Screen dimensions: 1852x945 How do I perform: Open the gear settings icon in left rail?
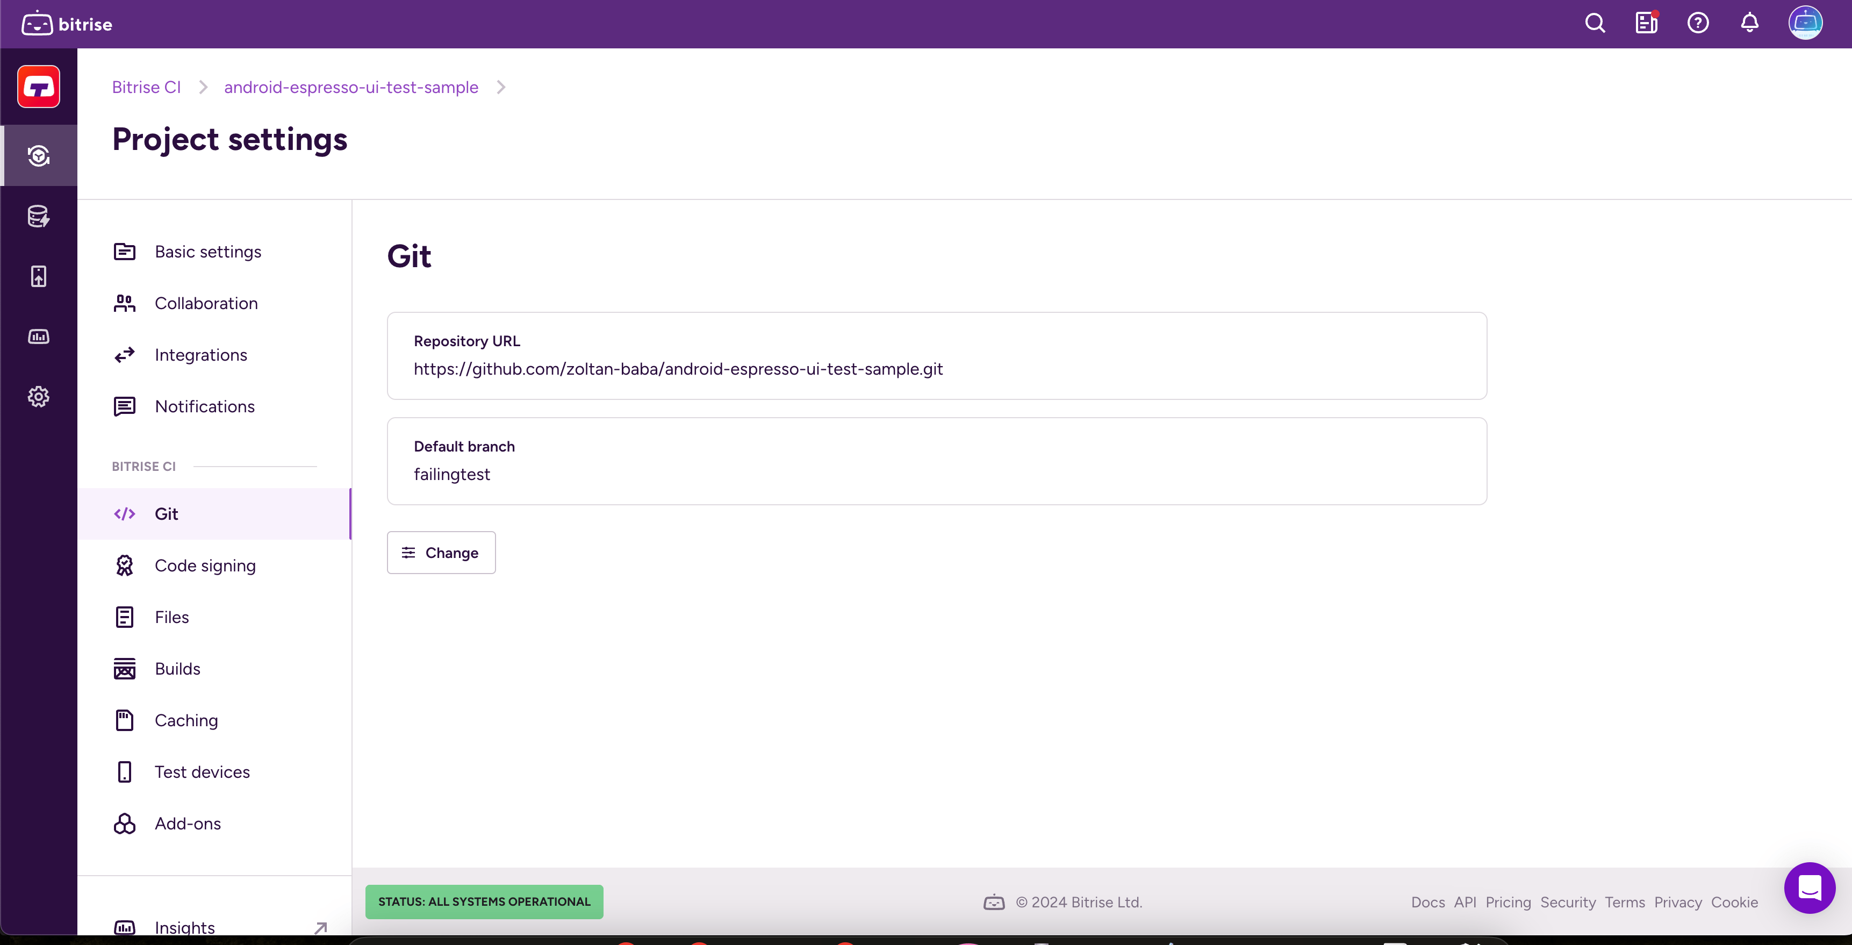[x=39, y=396]
